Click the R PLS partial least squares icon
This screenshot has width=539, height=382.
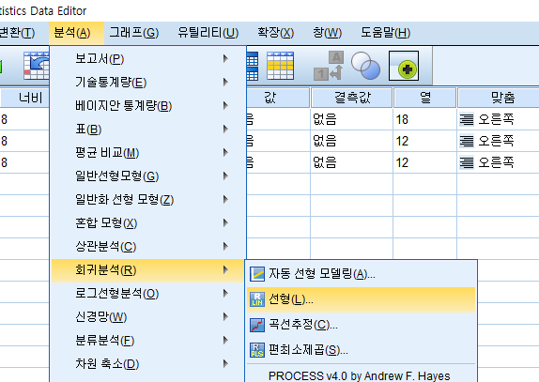[x=257, y=350]
